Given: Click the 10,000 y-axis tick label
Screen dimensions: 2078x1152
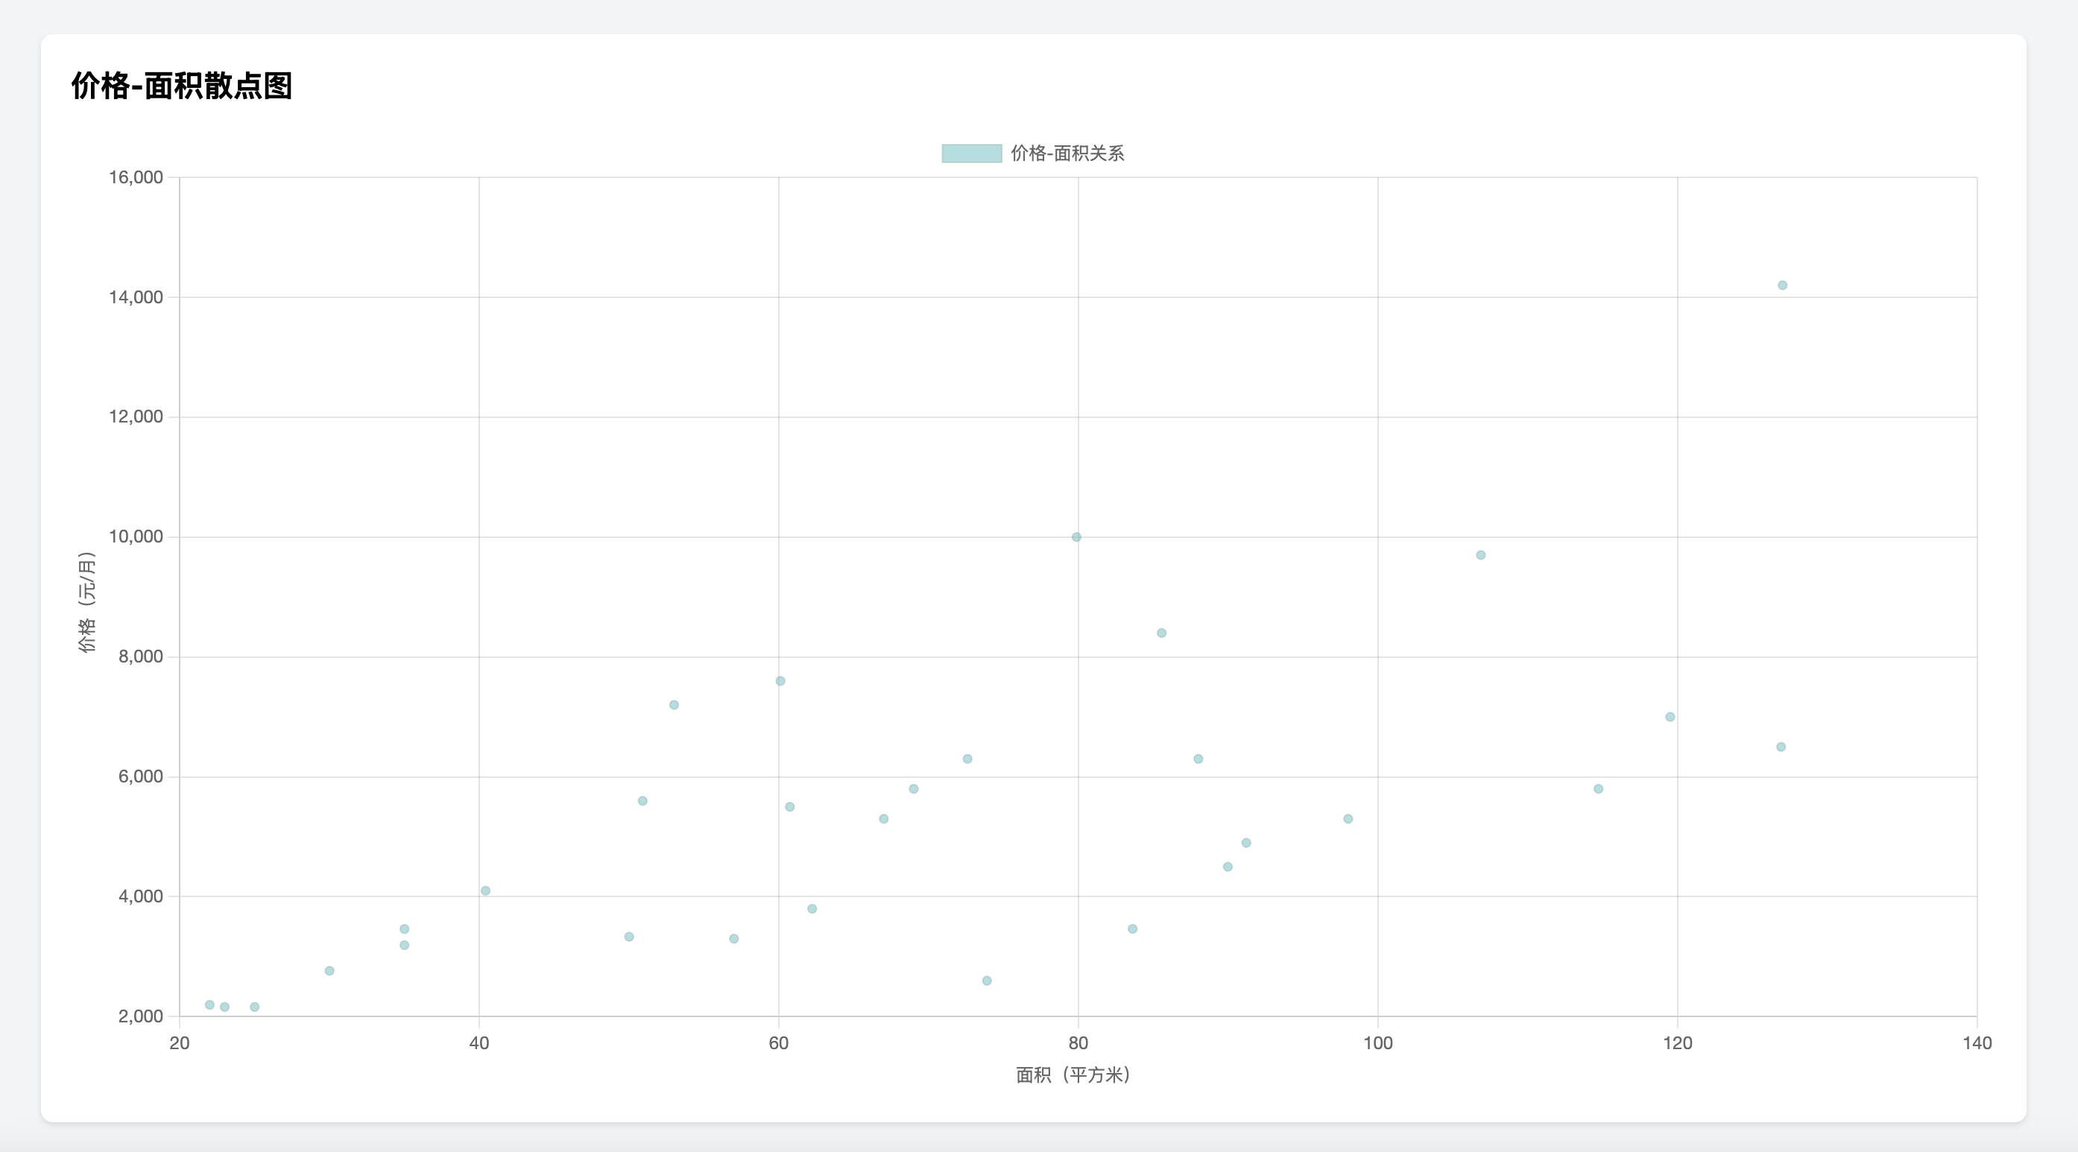Looking at the screenshot, I should coord(136,537).
